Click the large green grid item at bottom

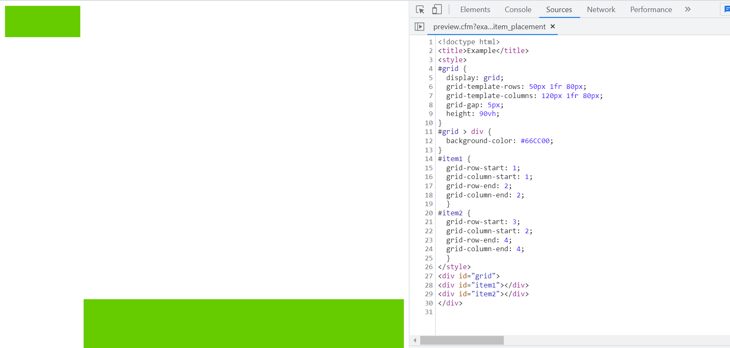coord(243,323)
